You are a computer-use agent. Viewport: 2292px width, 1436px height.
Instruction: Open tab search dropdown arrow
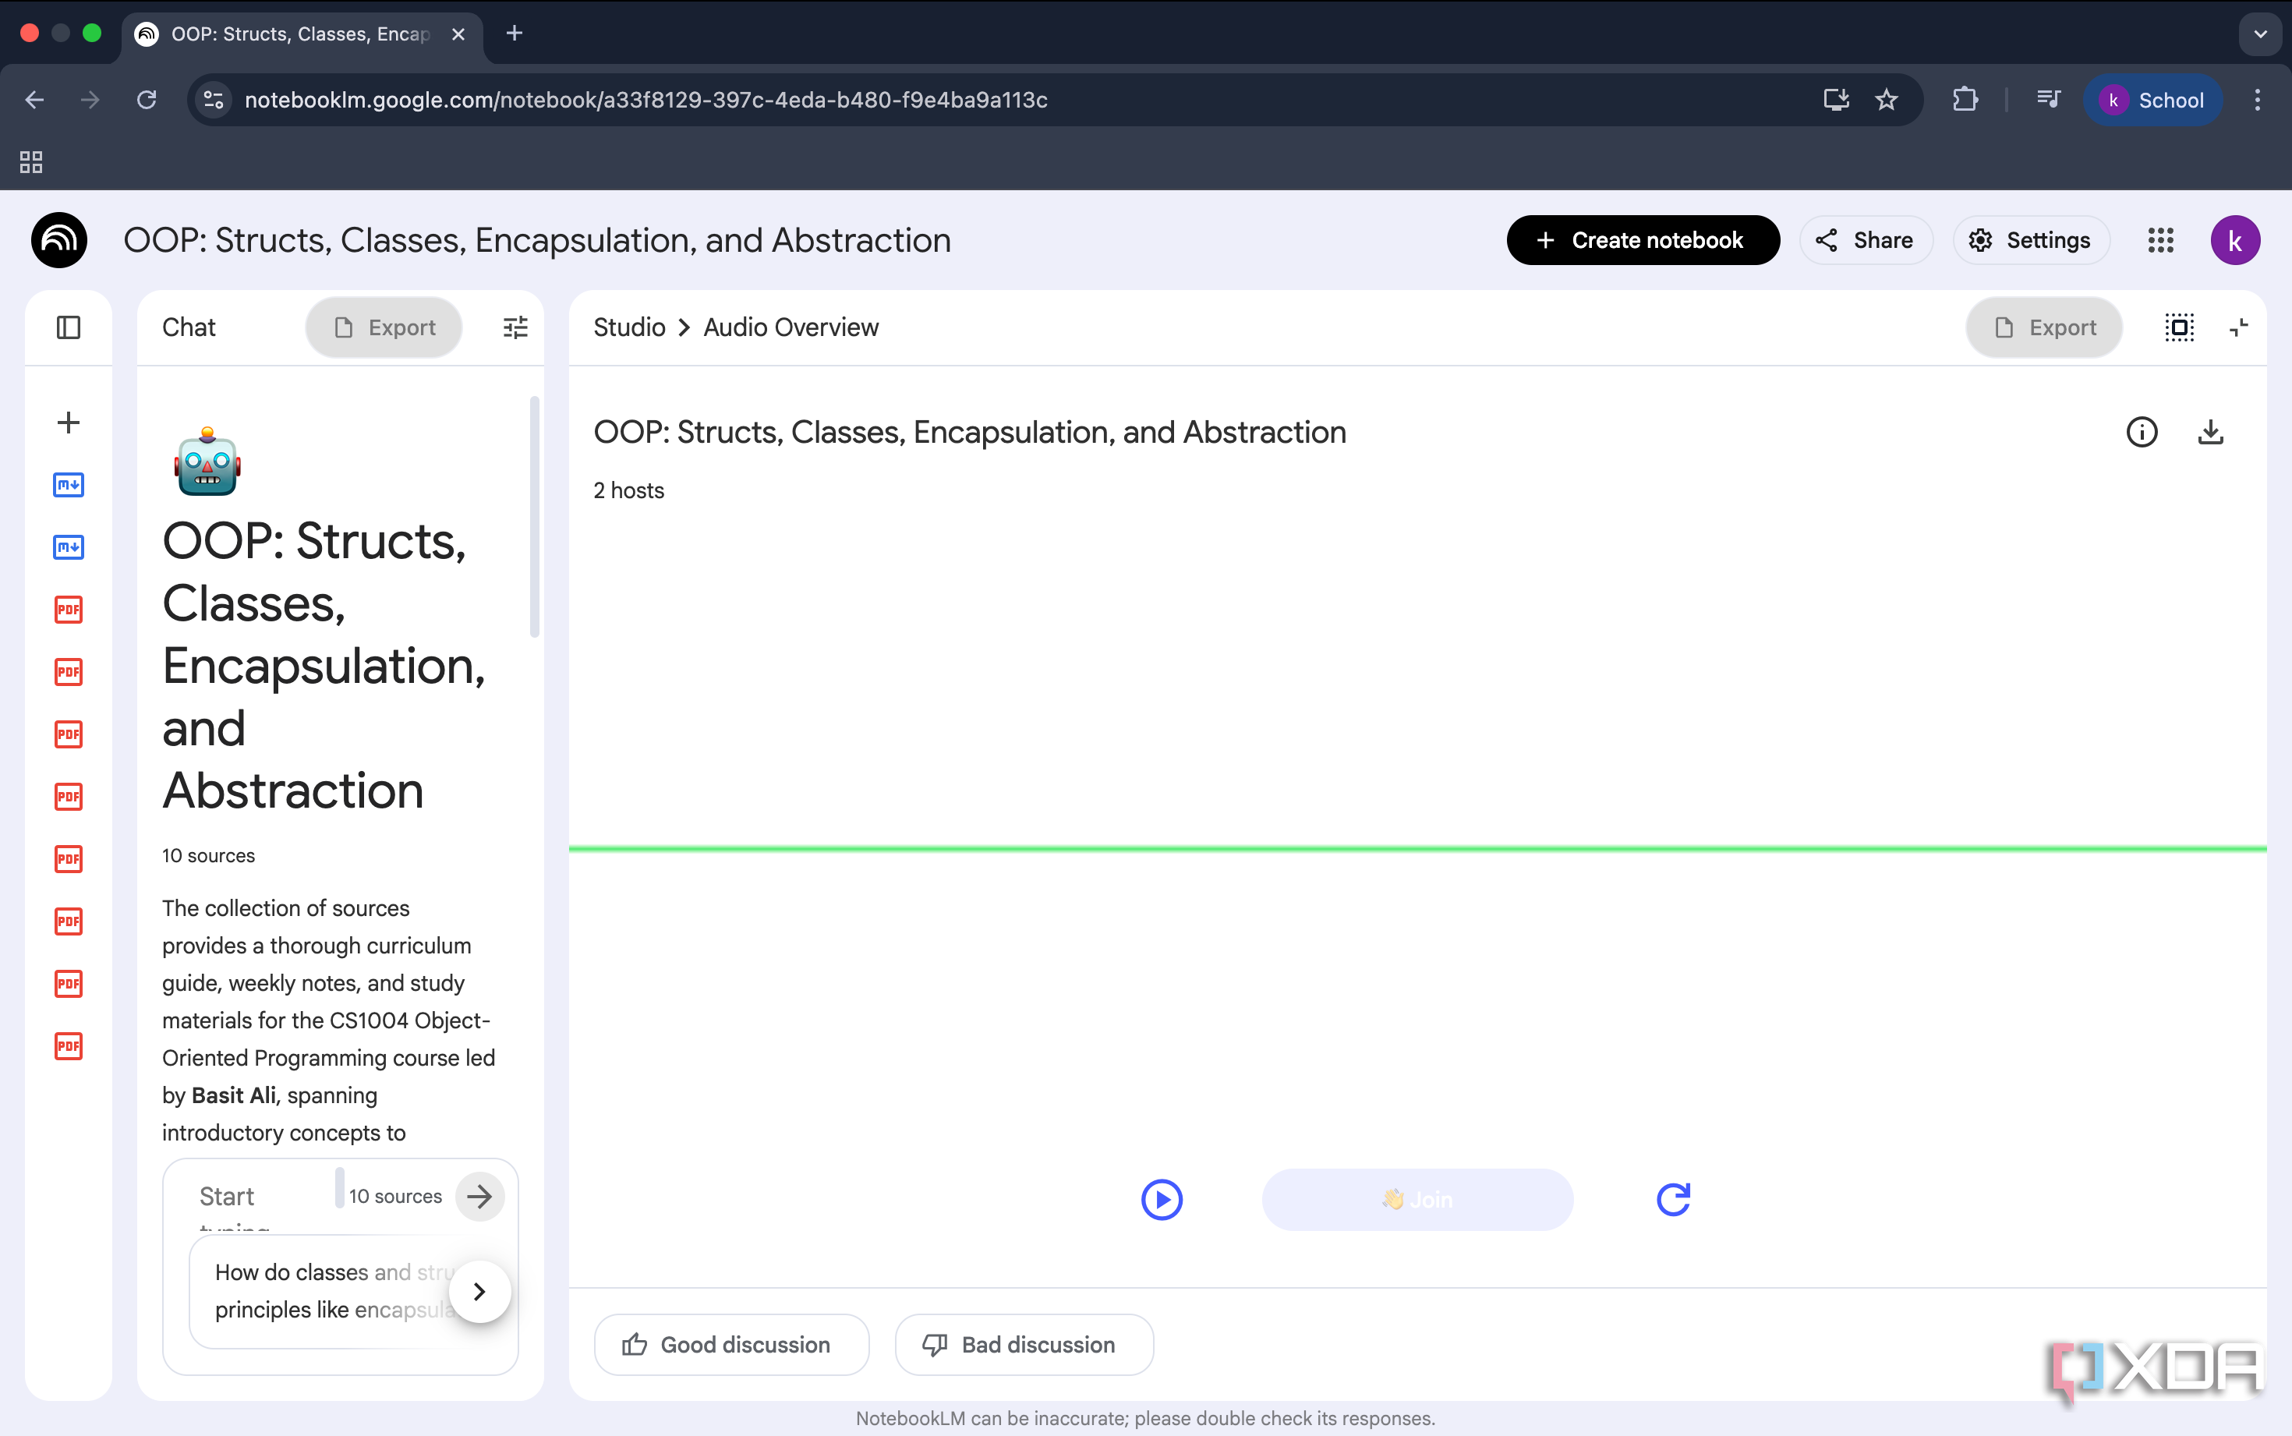[2260, 34]
